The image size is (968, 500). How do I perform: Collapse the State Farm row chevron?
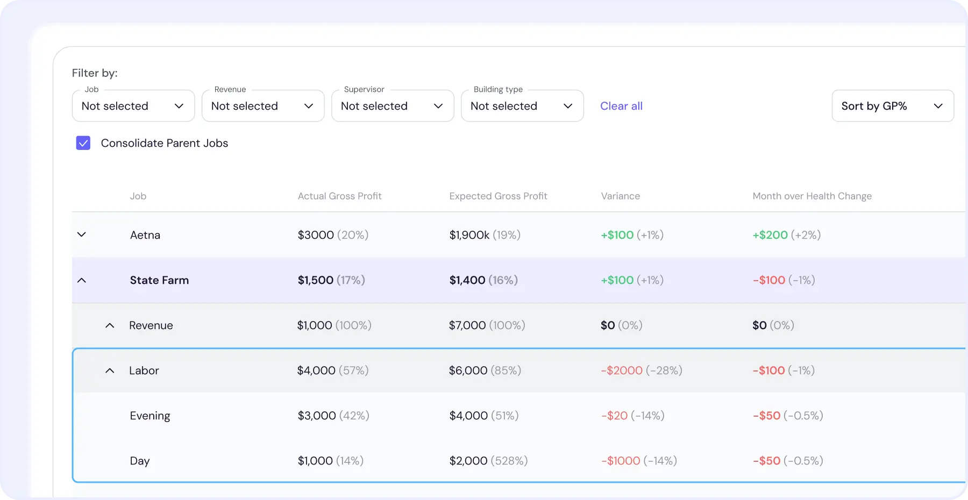82,280
